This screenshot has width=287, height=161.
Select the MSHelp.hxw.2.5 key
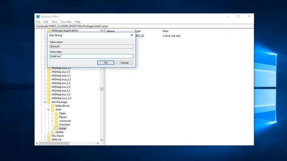[61, 98]
